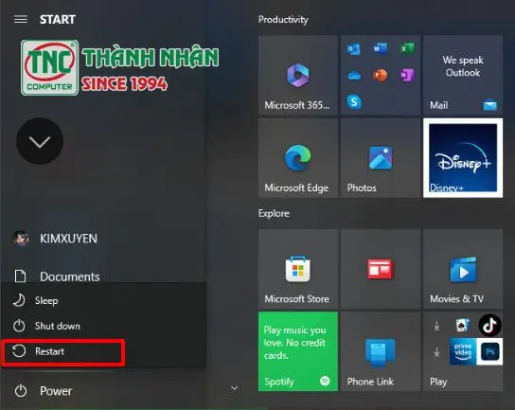Open Photoshop icon in the Play folder
Image resolution: width=515 pixels, height=410 pixels.
click(x=489, y=351)
